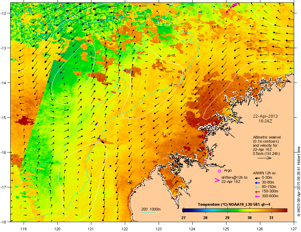301x232 pixels.
Task: Click latitude axis label '-17'
Action: [4, 187]
